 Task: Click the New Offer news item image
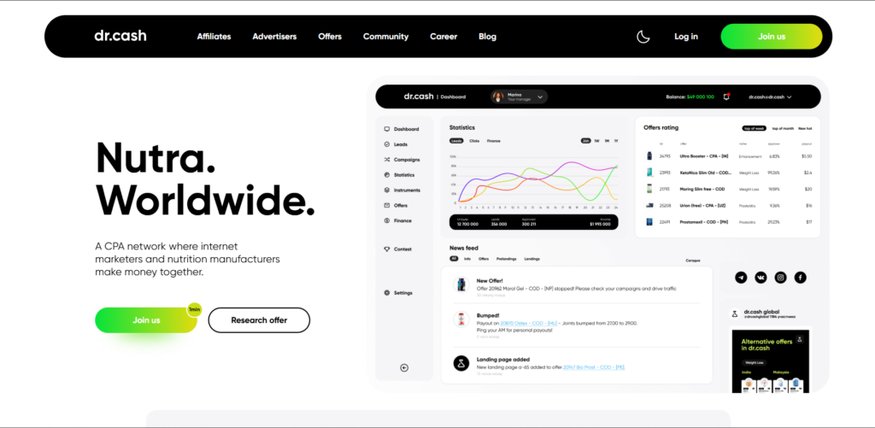(x=461, y=284)
